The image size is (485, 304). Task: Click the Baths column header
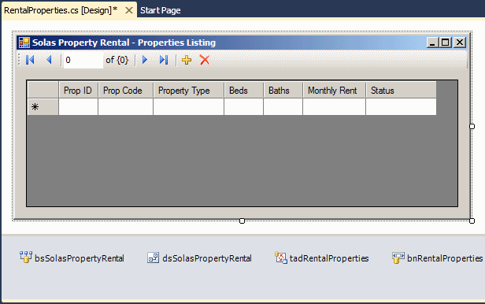click(283, 91)
